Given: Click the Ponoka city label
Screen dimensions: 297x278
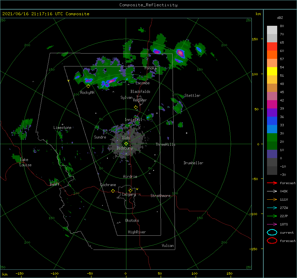Looking at the screenshot, I should (x=150, y=68).
